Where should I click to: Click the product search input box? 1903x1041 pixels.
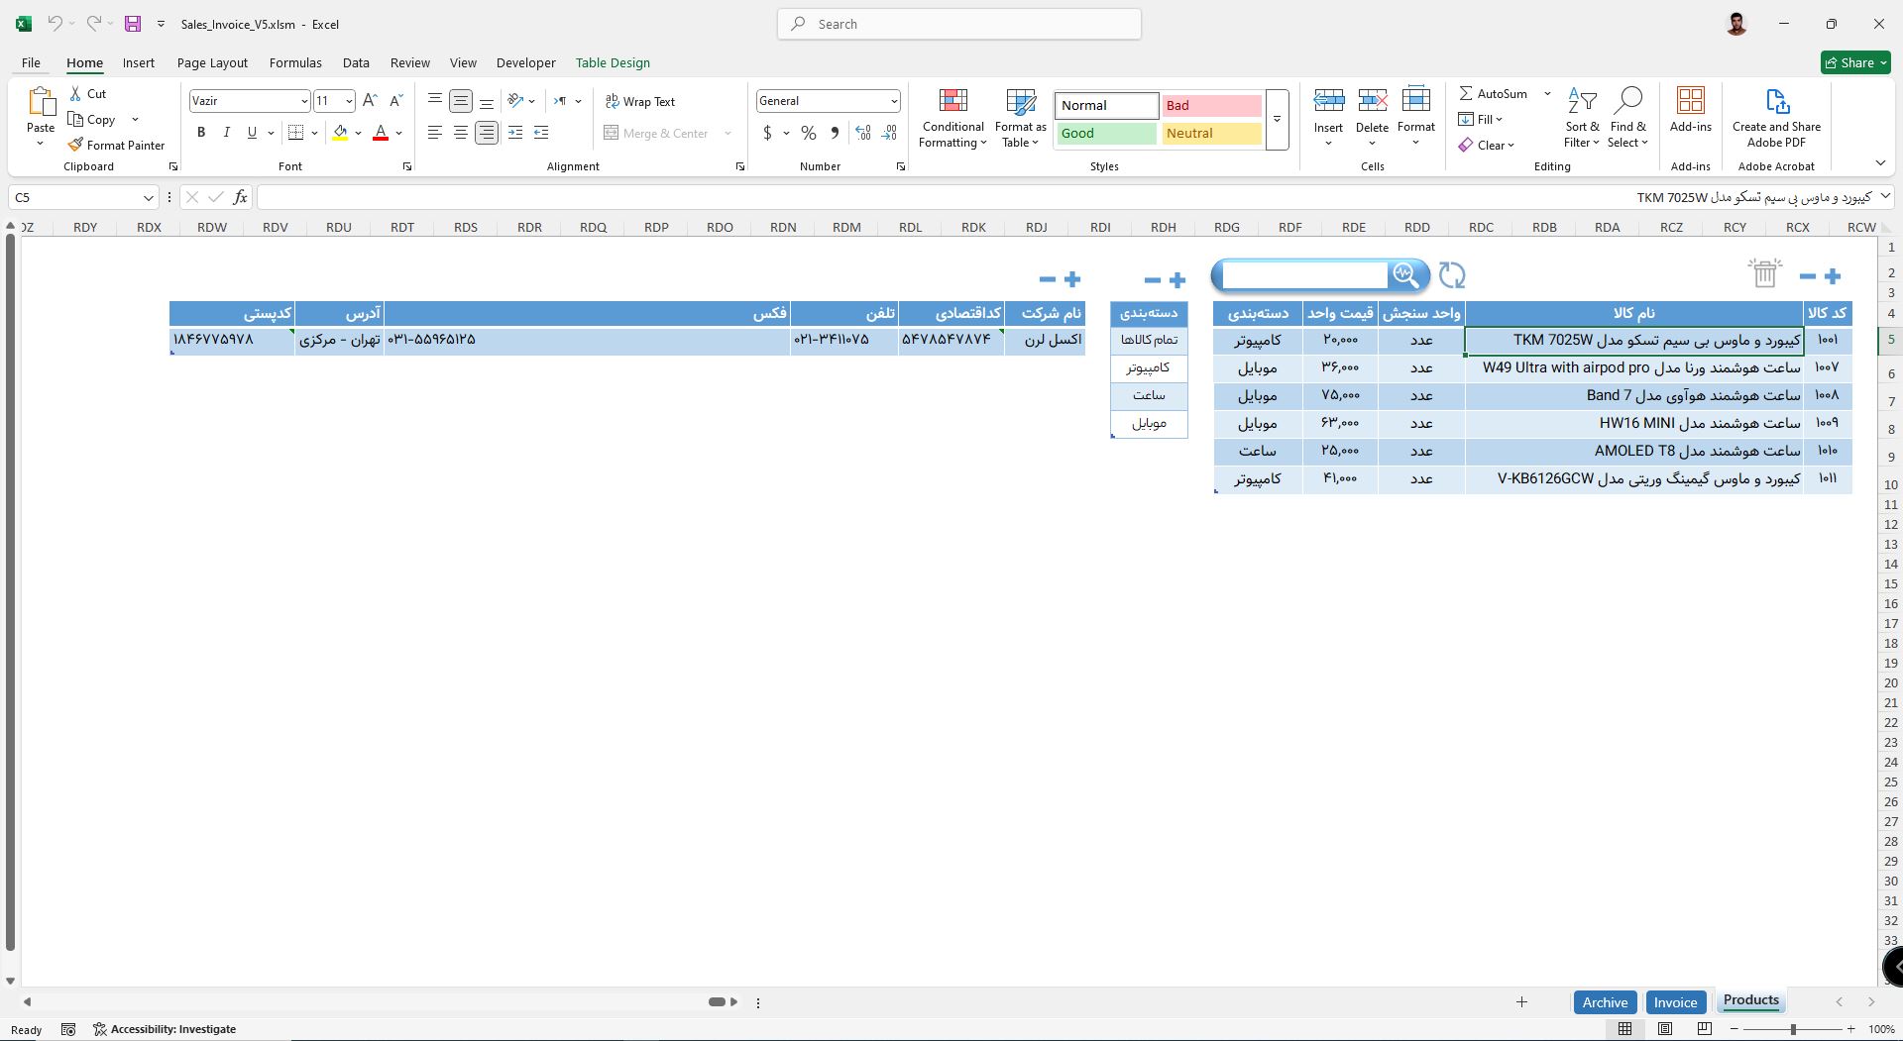[x=1304, y=274]
